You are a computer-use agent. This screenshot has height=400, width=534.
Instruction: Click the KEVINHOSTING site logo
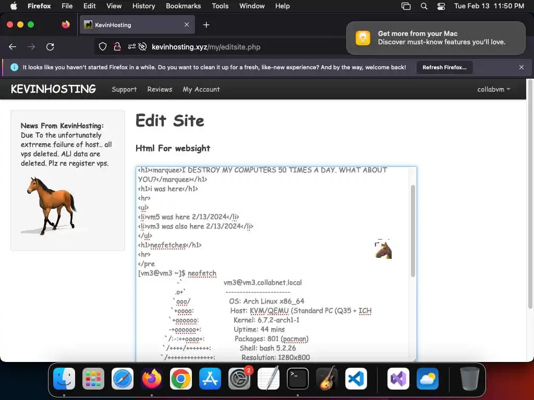pyautogui.click(x=54, y=89)
